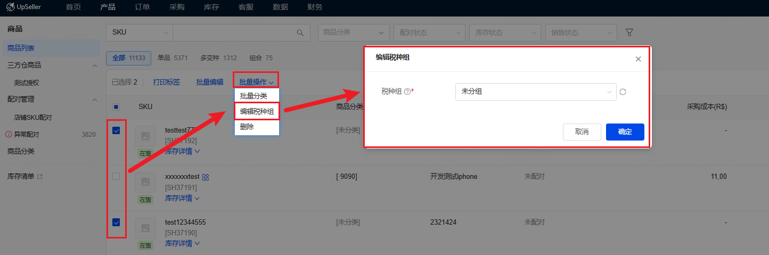Select 编辑税种组 from batch menu
Viewport: 769px width, 255px height.
pyautogui.click(x=257, y=112)
